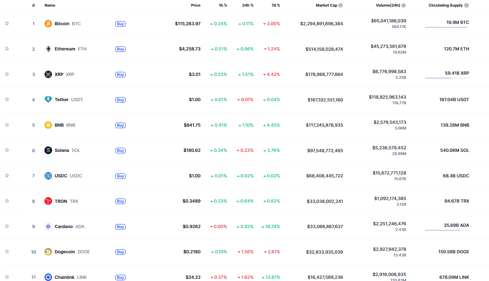Click BNB price $841.75
The height and width of the screenshot is (281, 489).
point(192,125)
